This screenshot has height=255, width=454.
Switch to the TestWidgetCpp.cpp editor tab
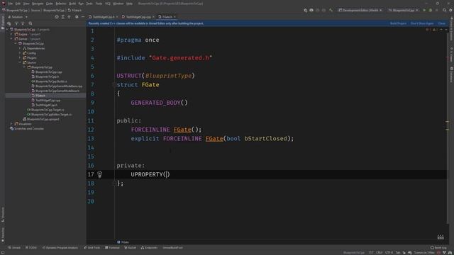(x=138, y=17)
